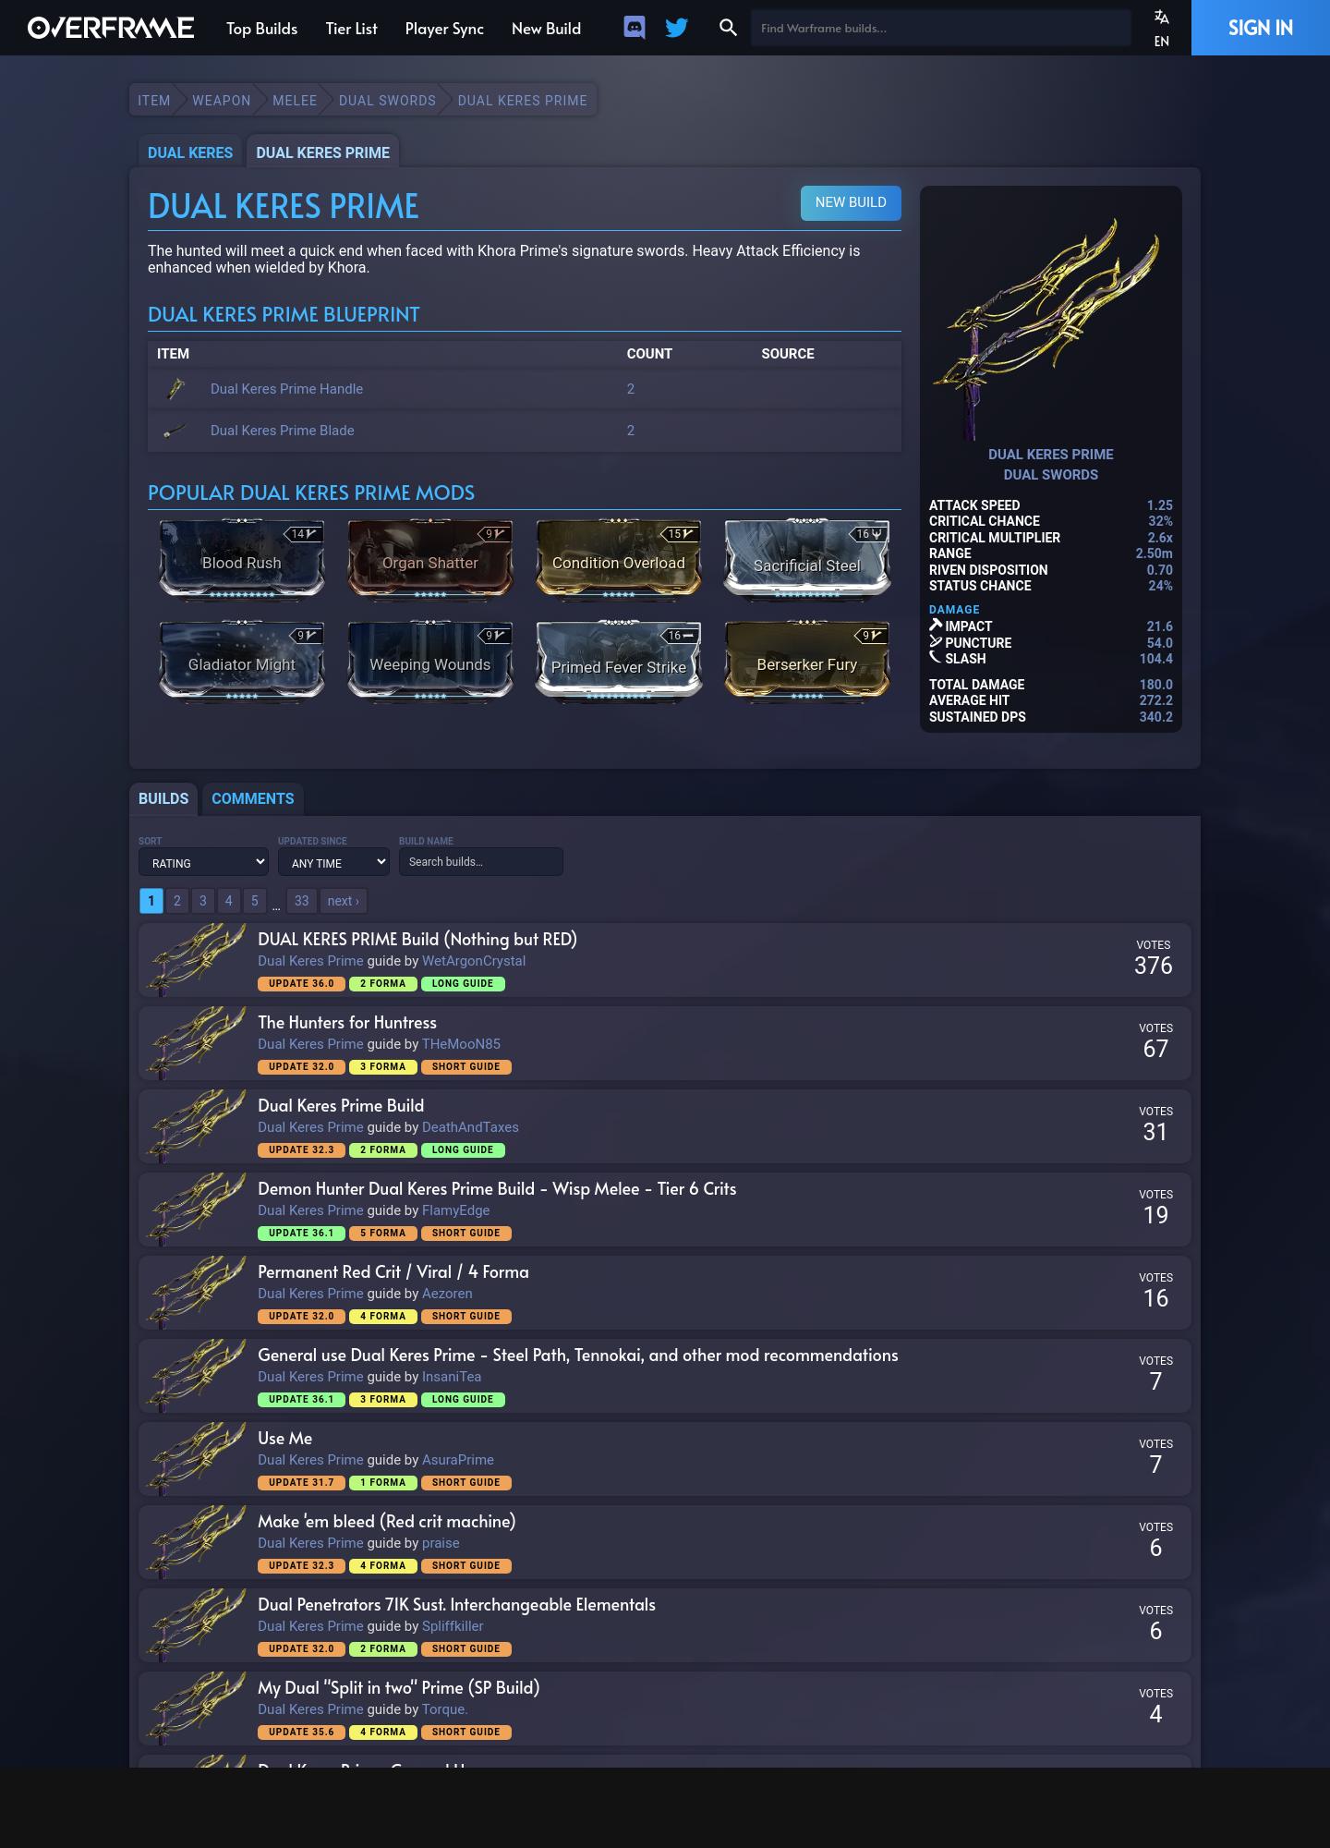Open the Dual Keres Prime Handle link
This screenshot has width=1330, height=1848.
[286, 389]
